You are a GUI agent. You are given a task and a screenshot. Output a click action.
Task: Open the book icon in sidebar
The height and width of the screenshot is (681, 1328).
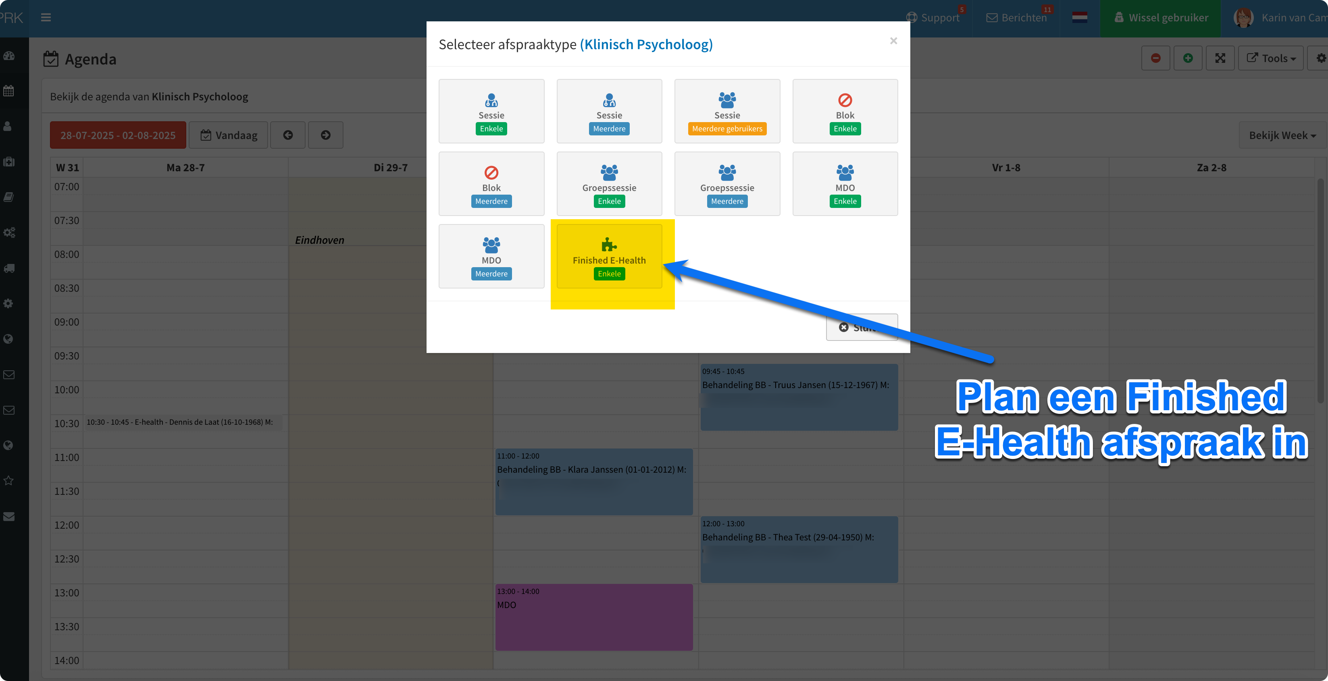click(9, 197)
